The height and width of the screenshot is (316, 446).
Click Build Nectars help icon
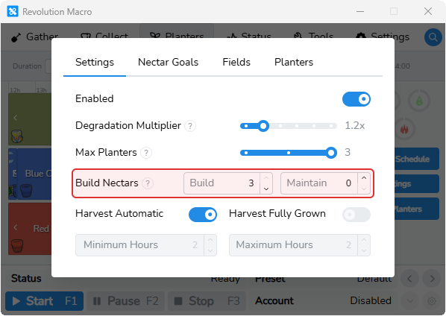click(x=148, y=183)
